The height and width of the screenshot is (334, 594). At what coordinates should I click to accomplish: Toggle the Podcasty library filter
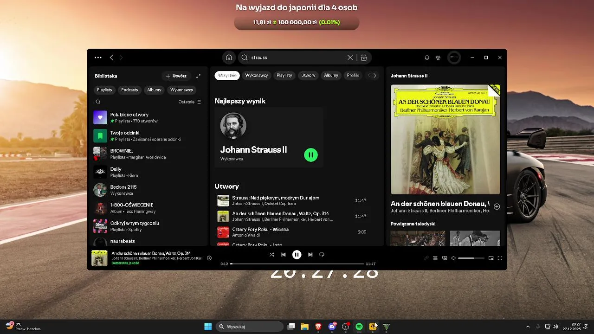click(130, 90)
